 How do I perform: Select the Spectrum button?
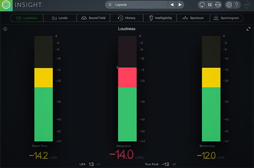(193, 18)
